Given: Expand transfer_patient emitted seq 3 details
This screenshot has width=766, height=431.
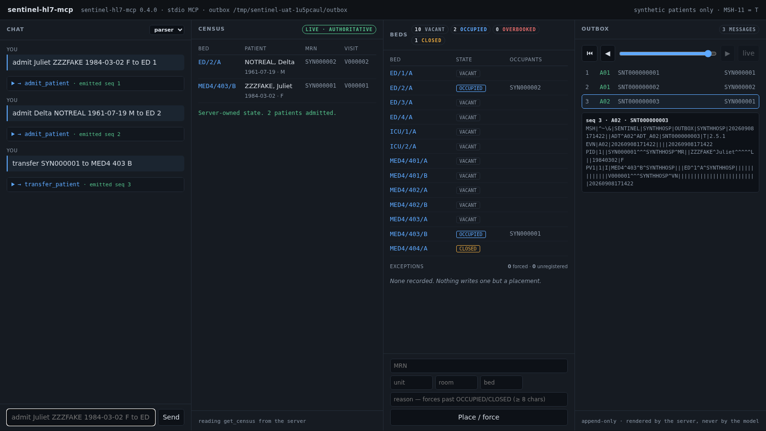Looking at the screenshot, I should 95,184.
